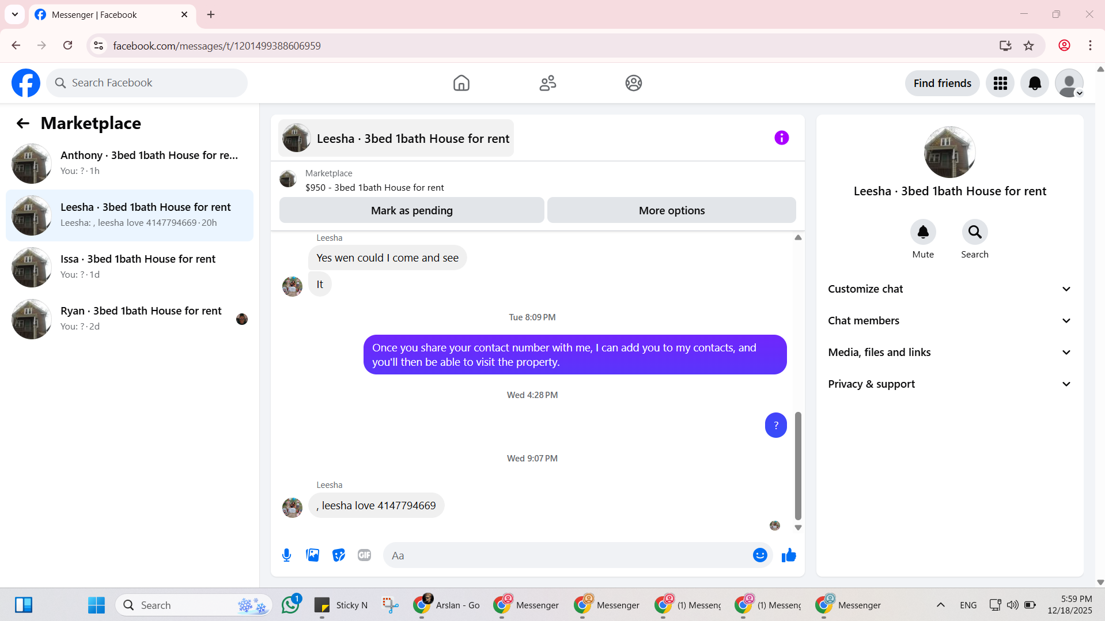The image size is (1105, 621).
Task: Choose a GIF
Action: coord(364,555)
